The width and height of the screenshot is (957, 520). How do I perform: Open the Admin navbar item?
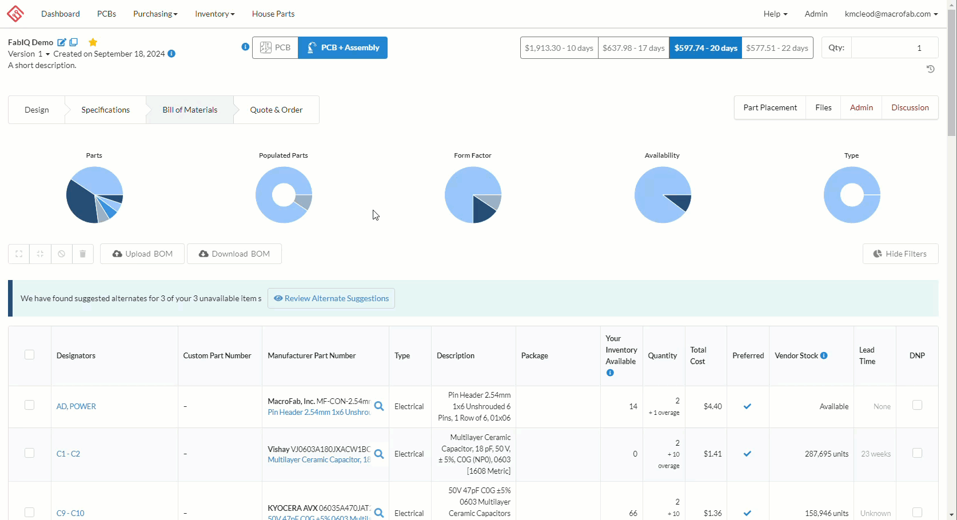click(x=816, y=14)
